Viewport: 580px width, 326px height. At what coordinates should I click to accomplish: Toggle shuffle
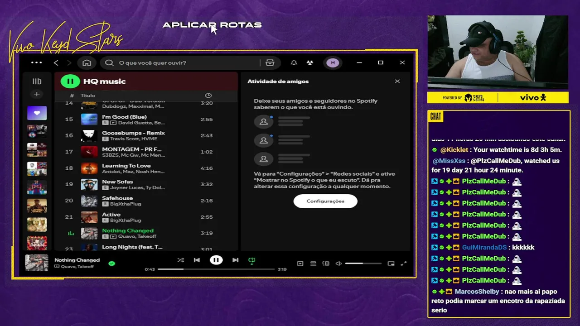click(x=180, y=260)
